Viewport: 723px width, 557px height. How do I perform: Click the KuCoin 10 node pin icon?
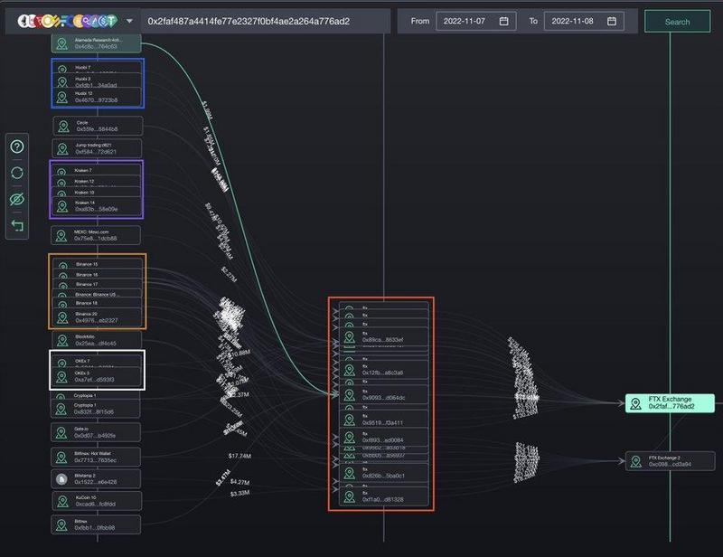pos(63,501)
